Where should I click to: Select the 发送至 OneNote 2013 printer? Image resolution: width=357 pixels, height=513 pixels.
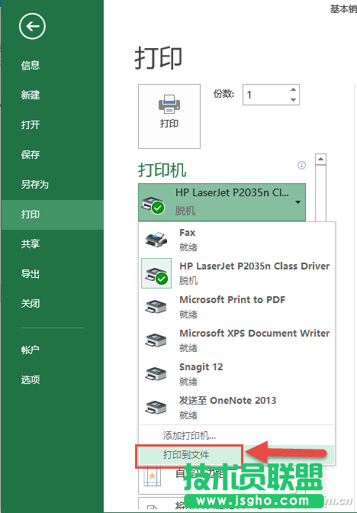(x=236, y=408)
